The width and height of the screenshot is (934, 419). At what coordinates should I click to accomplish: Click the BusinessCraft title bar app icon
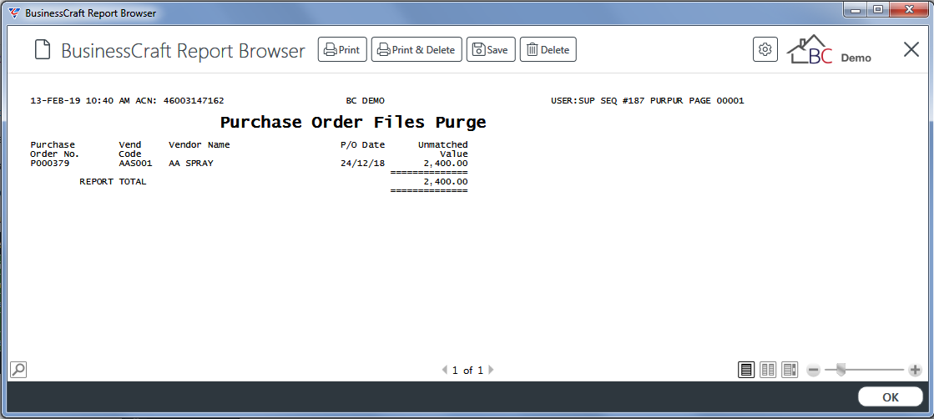14,13
